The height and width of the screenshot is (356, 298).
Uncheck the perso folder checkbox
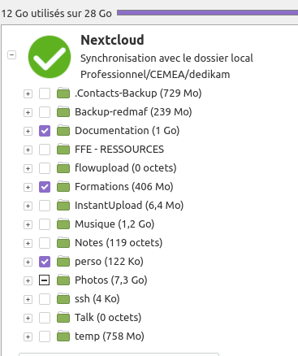coord(45,262)
